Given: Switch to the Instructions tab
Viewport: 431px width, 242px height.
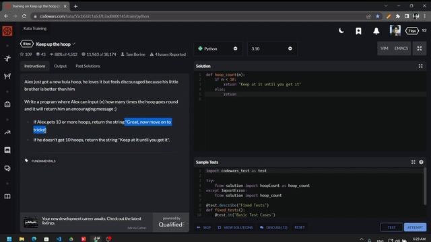Looking at the screenshot, I should pos(34,66).
